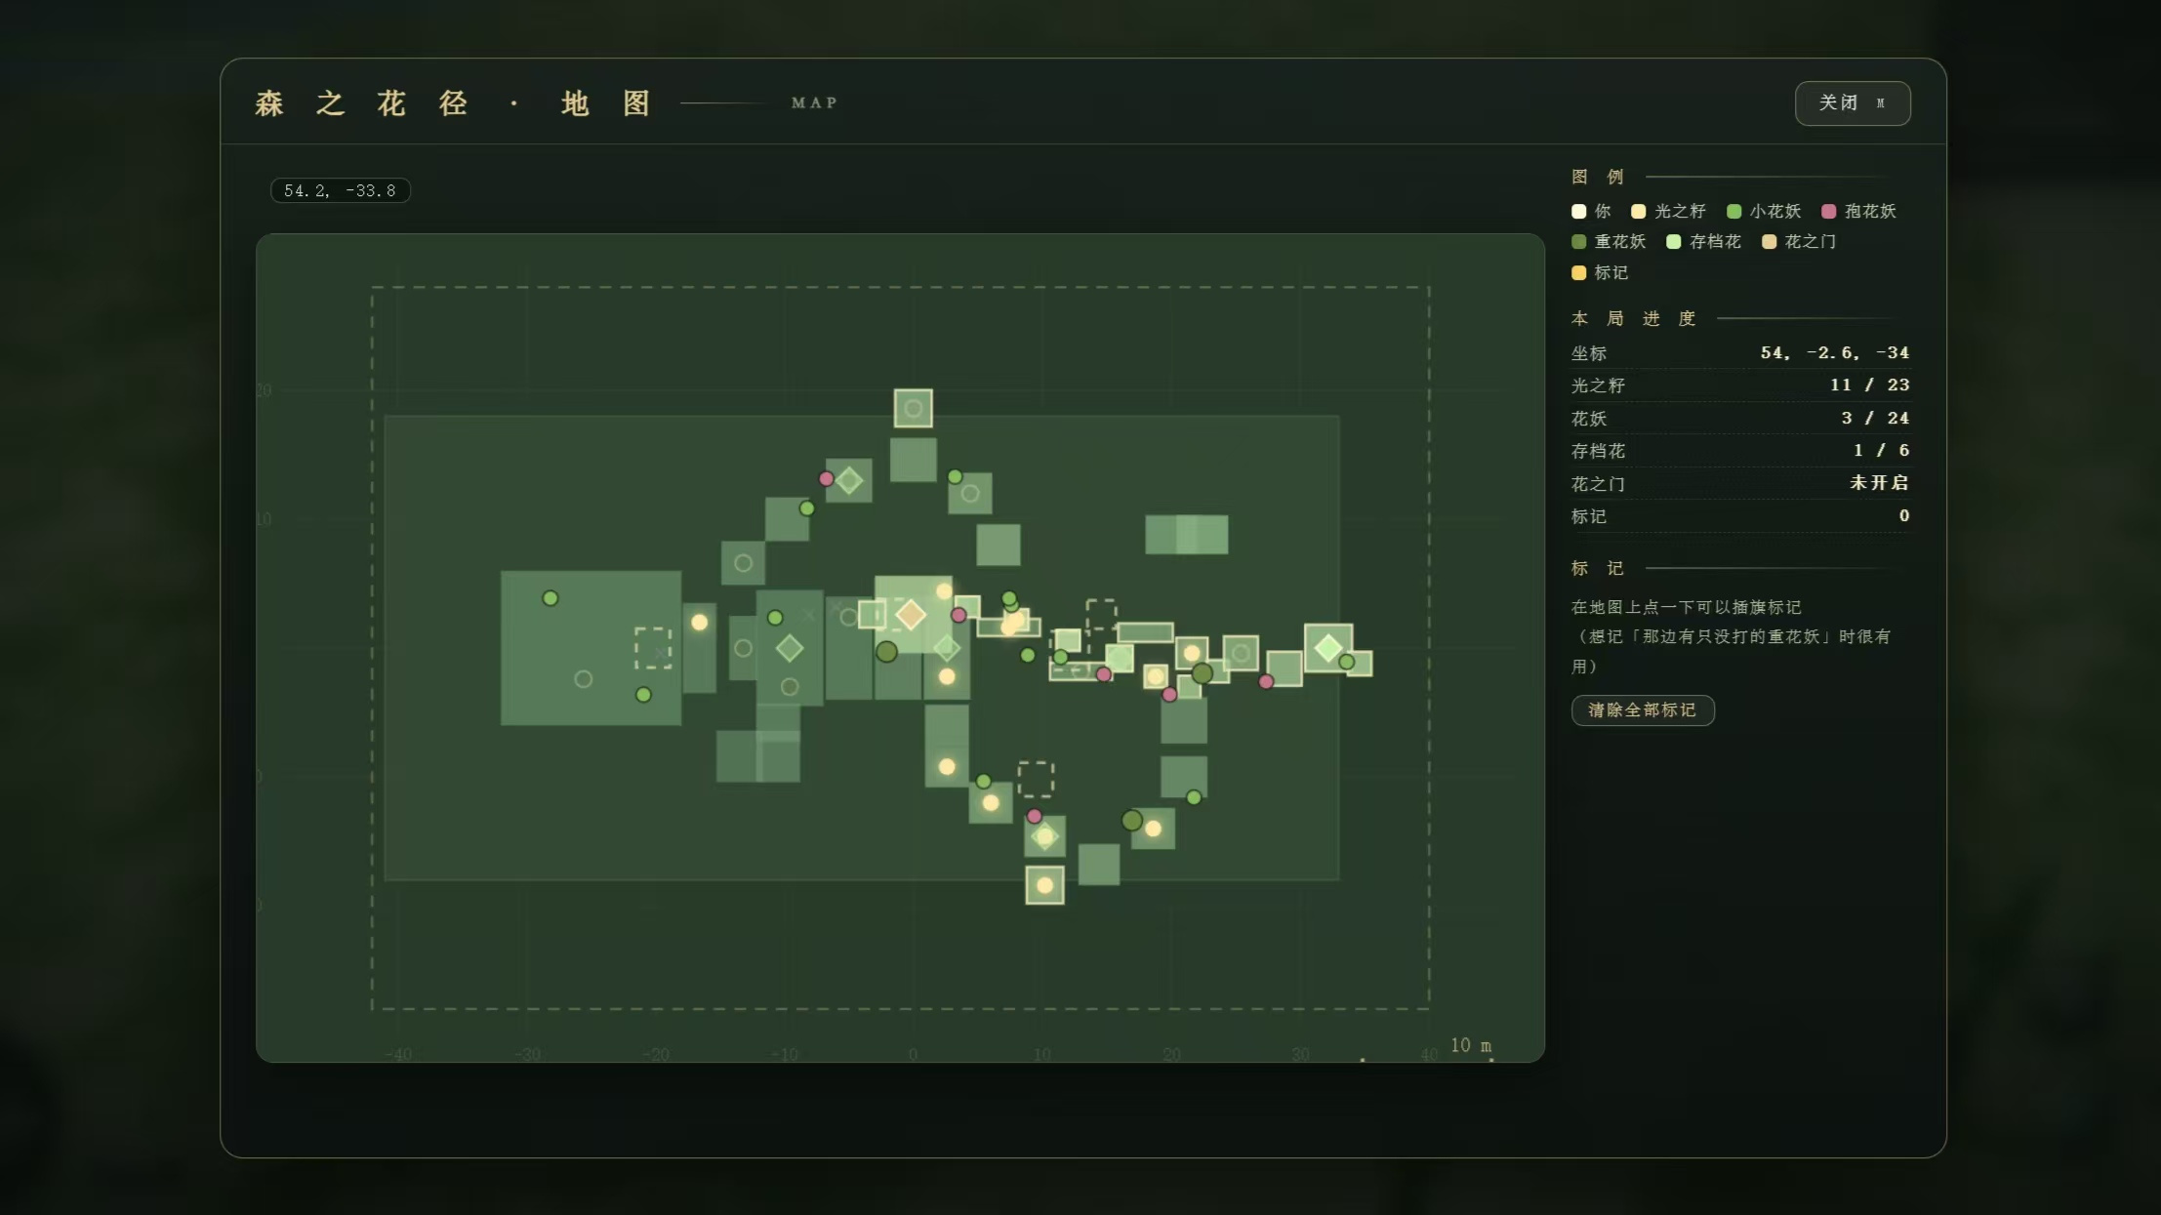
Task: Click the dashed square above the bottommost save-flower diamond
Action: point(1036,779)
